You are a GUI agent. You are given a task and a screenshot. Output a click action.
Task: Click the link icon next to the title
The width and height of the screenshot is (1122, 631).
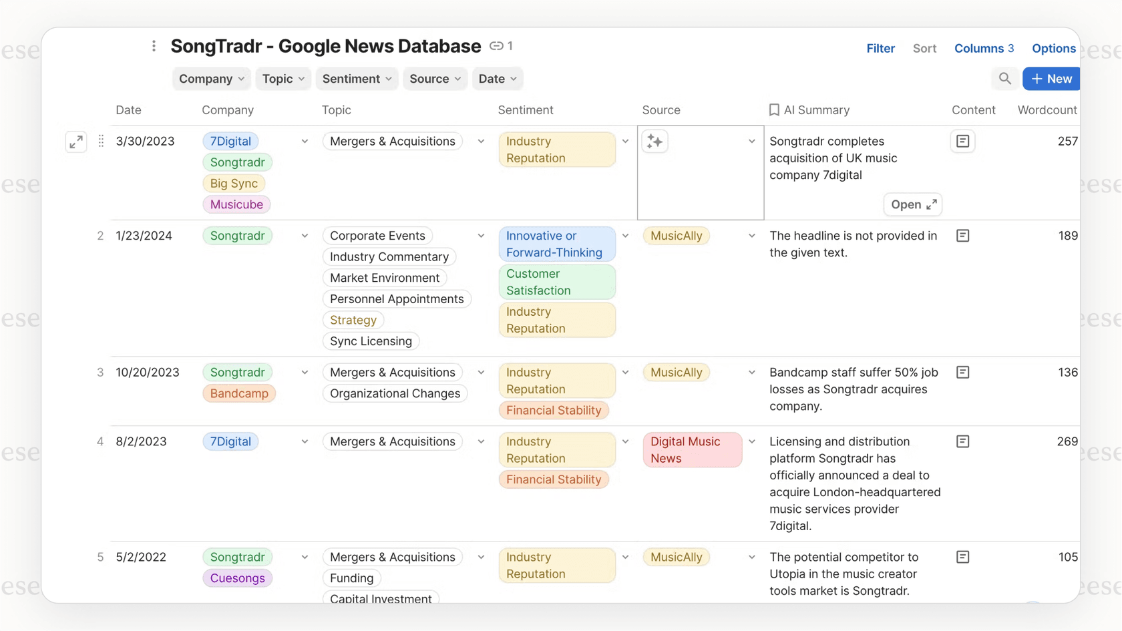tap(497, 45)
